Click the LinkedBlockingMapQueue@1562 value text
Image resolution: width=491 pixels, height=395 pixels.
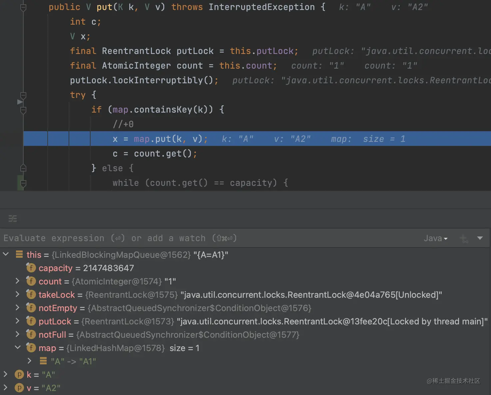[121, 255]
